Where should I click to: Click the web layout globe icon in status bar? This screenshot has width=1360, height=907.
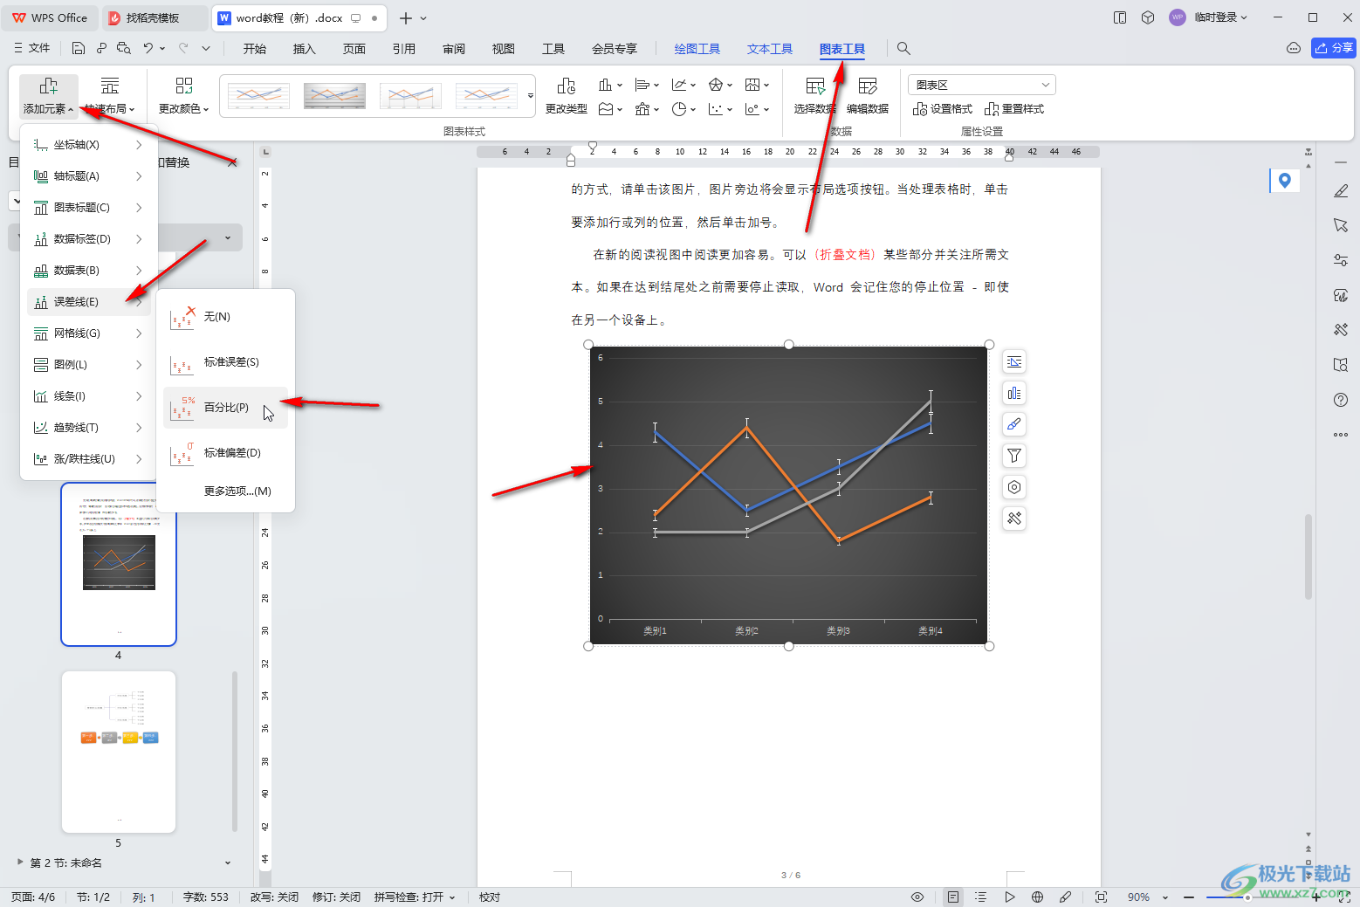click(x=1037, y=897)
